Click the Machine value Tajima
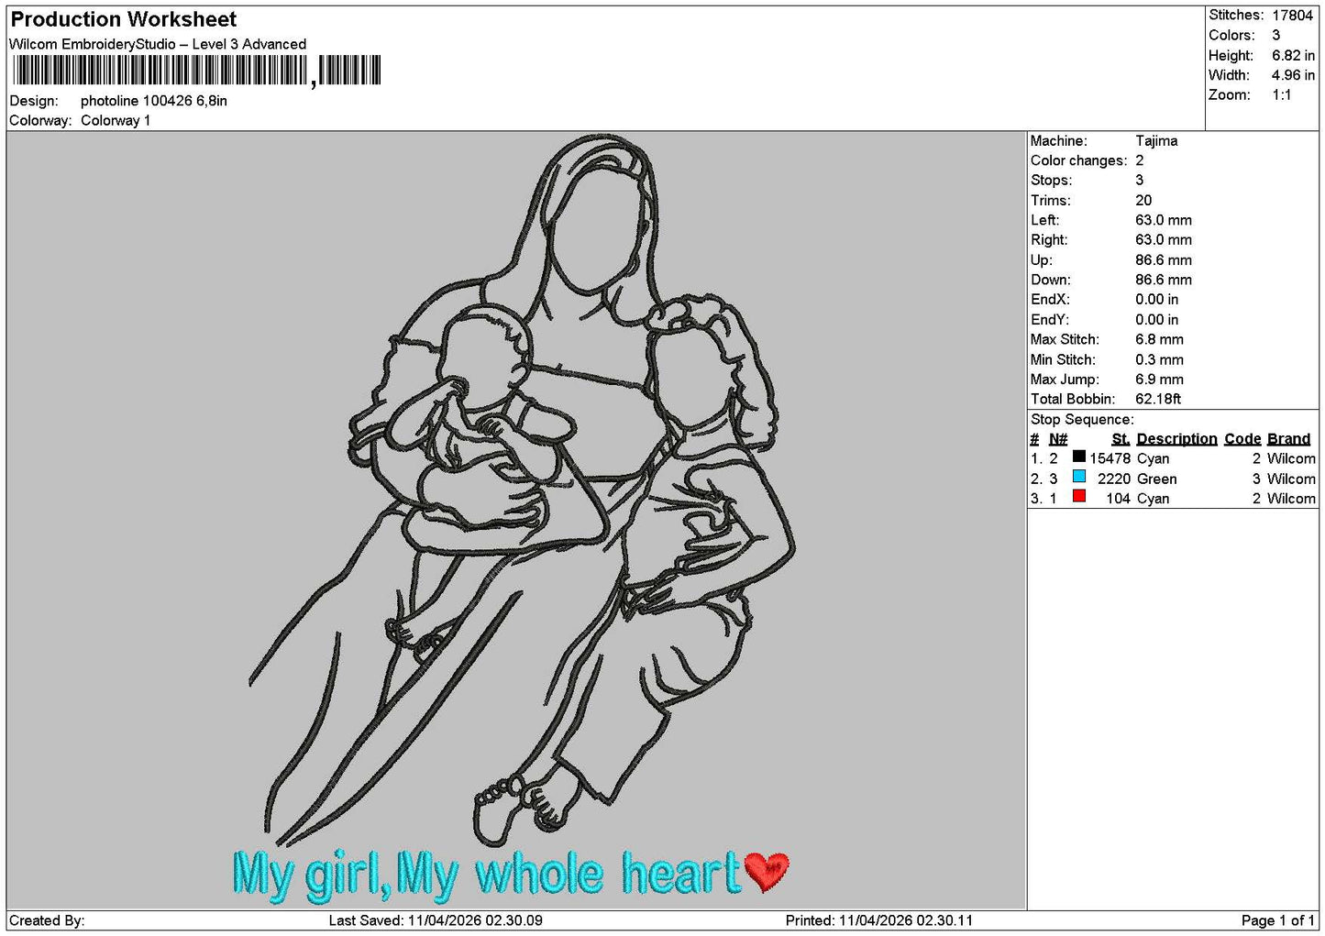Screen dimensions: 1325x936 pos(1156,141)
